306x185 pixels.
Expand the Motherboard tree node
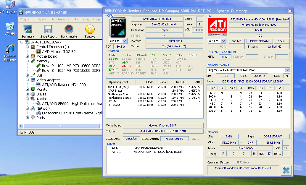coord(28,56)
